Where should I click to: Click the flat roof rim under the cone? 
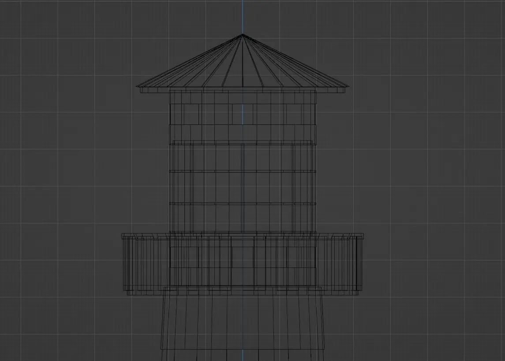[243, 90]
